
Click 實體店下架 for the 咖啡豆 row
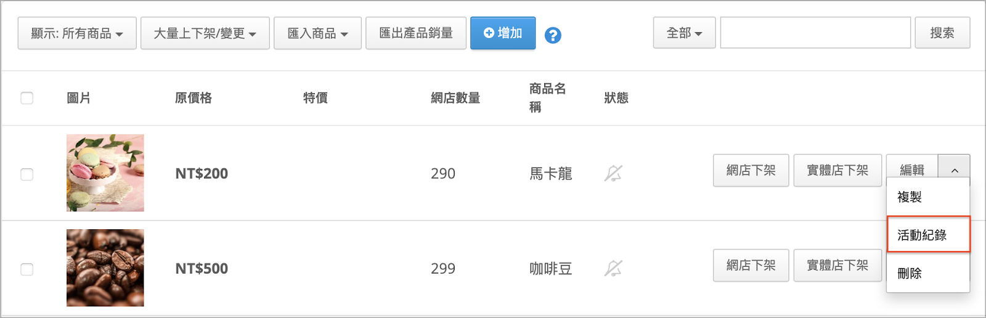[837, 265]
